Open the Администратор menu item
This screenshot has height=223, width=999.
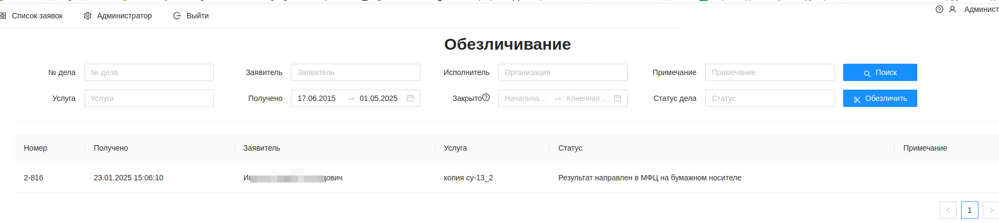(x=124, y=16)
